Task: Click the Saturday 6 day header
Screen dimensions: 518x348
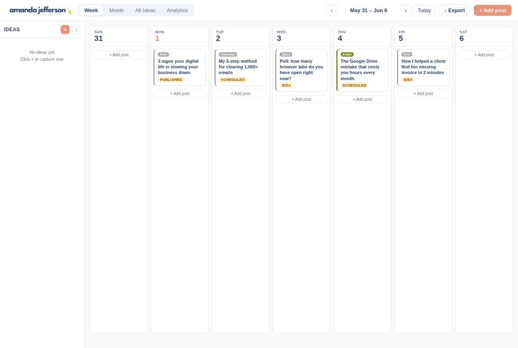Action: pos(484,36)
